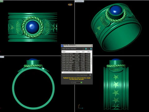The height and width of the screenshot is (112, 149).
Task: Click the gold ring icon in top viewport
Action: point(70,5)
